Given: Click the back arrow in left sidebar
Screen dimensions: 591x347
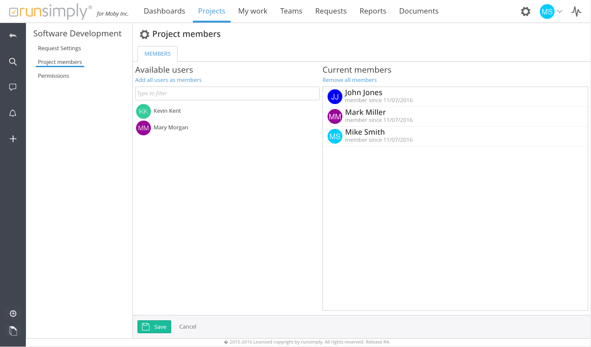Looking at the screenshot, I should pyautogui.click(x=13, y=35).
